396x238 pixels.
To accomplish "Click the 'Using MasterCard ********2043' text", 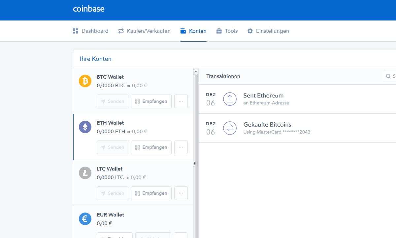I will click(x=277, y=132).
